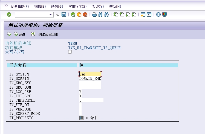Click the IV_EXPERT_MODE parameter label
The width and height of the screenshot is (205, 134).
coord(25,113)
